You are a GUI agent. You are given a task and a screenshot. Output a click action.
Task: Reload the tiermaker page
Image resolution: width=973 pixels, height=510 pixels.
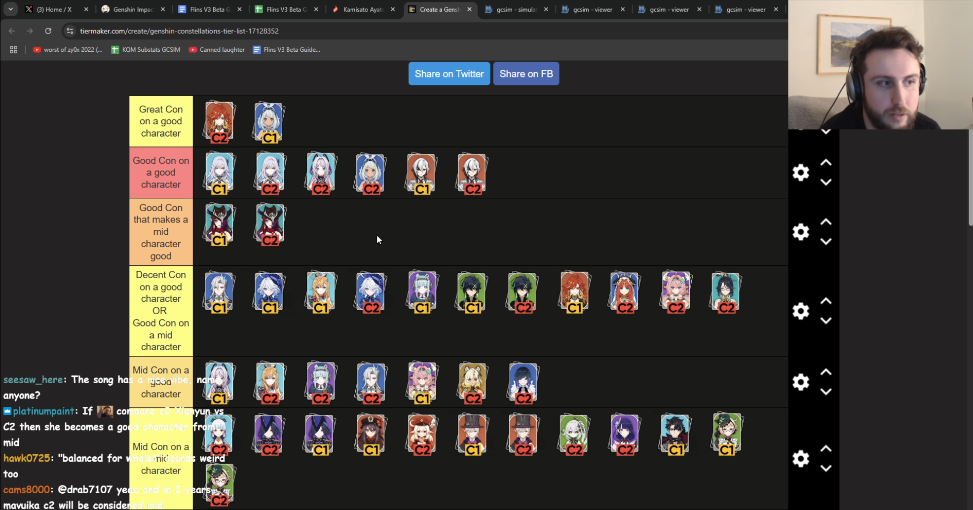(x=48, y=31)
